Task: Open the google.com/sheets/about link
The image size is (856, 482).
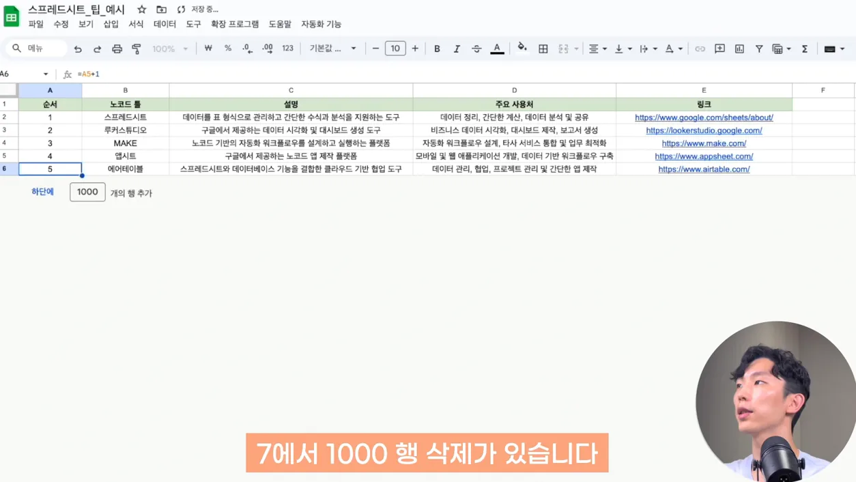Action: click(x=704, y=117)
